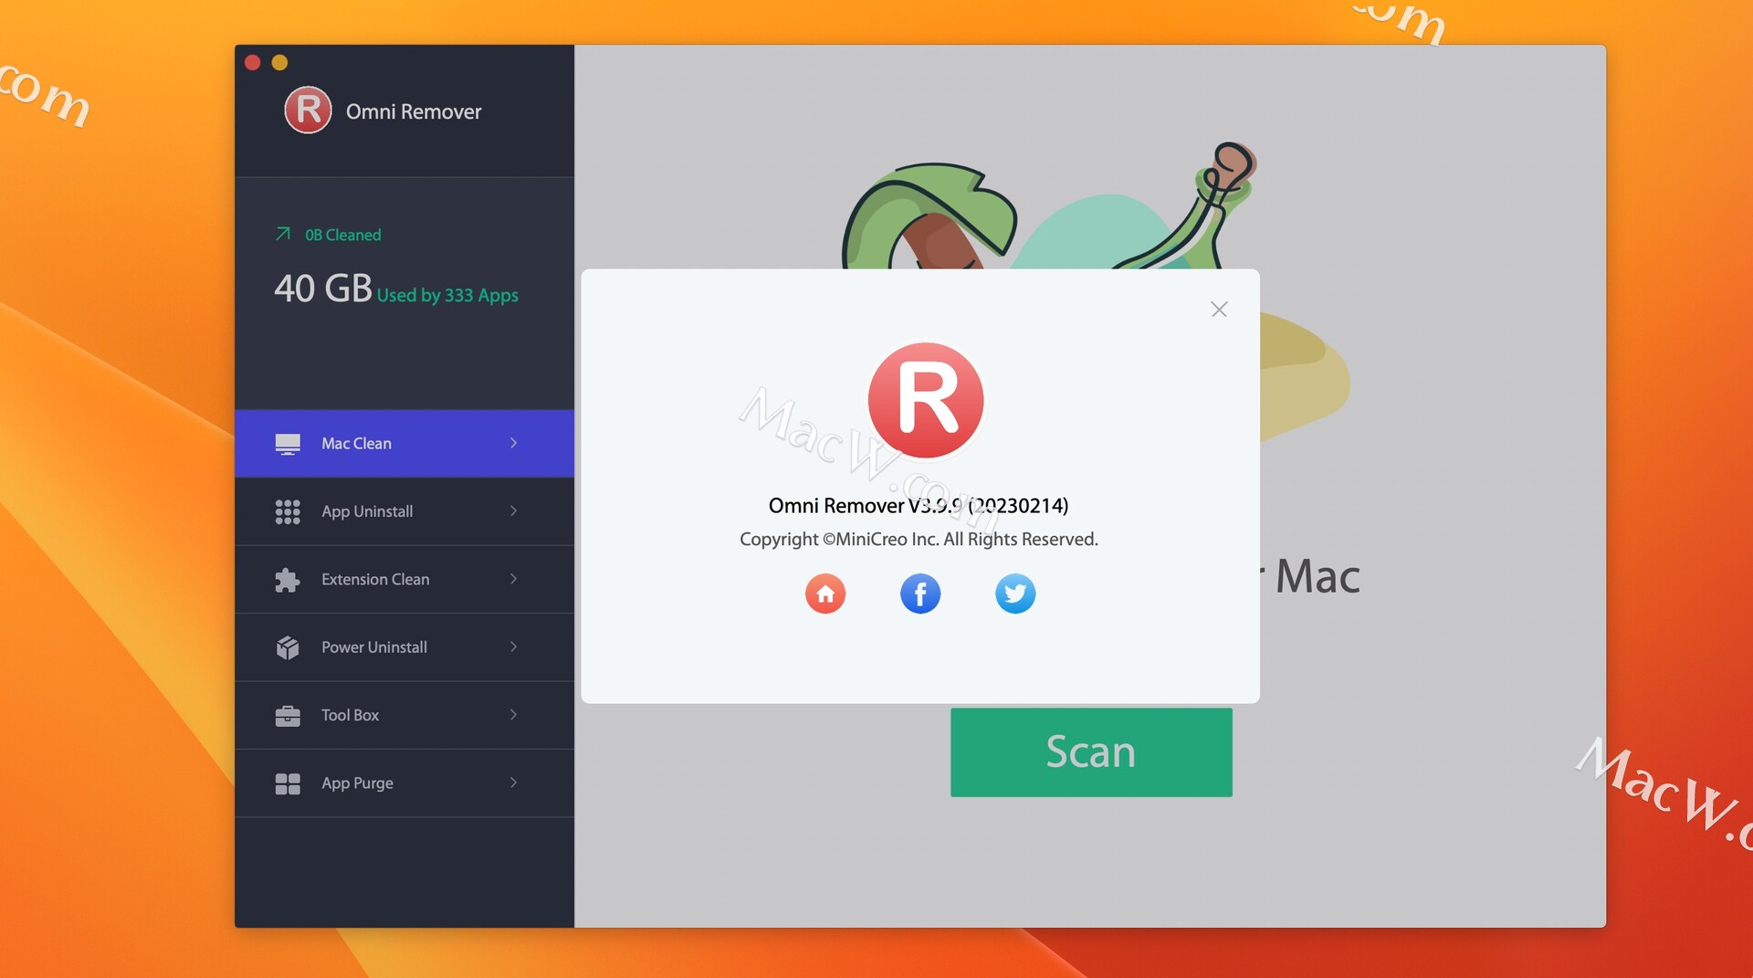The height and width of the screenshot is (978, 1753).
Task: Click the Tool Box briefcase icon
Action: (x=288, y=716)
